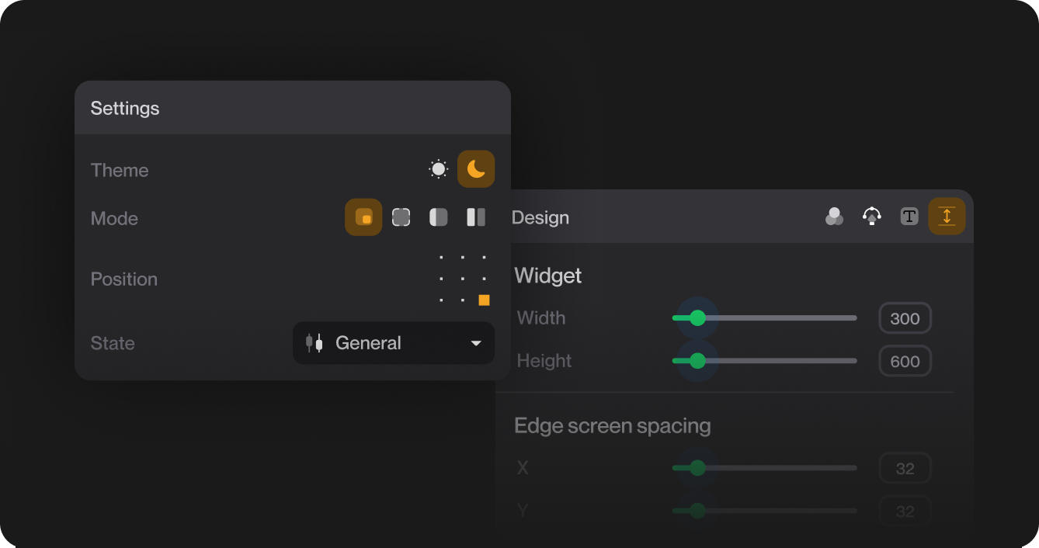Screen dimensions: 1039x548
Task: Set Position to bottom-right on the grid
Action: [x=484, y=300]
